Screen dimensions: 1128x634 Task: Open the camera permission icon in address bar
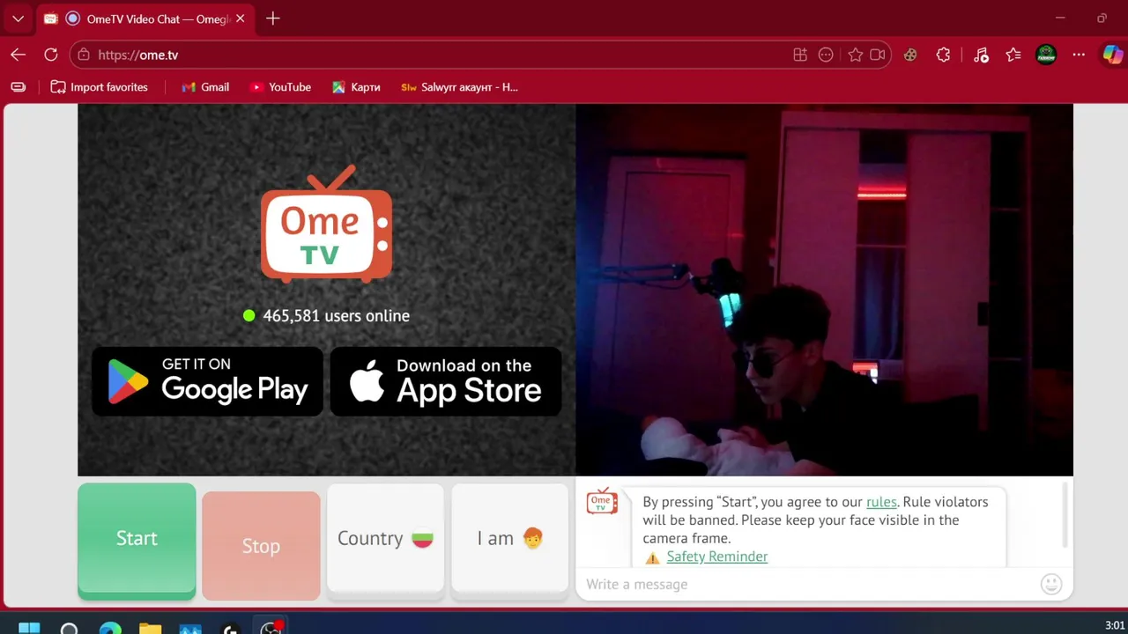[878, 55]
